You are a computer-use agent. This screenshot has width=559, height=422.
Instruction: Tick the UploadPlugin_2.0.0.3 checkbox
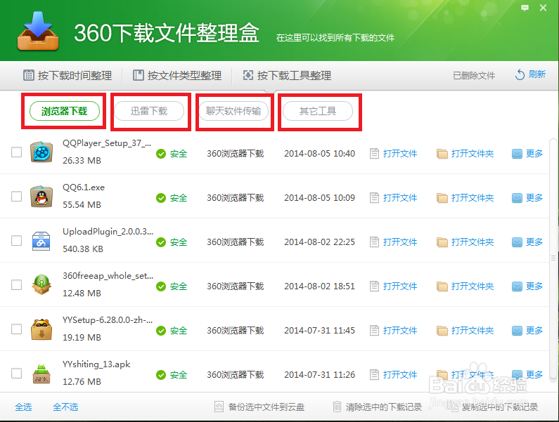pyautogui.click(x=16, y=240)
